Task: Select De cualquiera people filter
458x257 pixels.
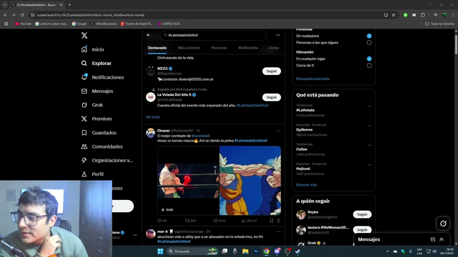Action: point(369,36)
